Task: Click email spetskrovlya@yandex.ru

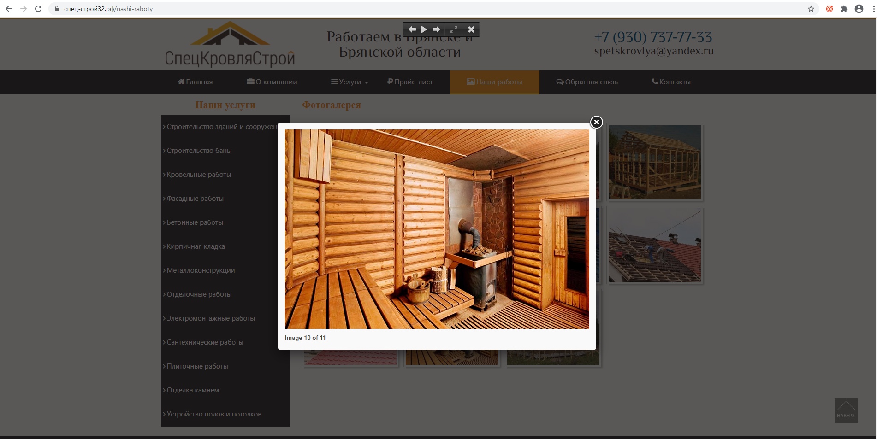Action: (x=654, y=51)
